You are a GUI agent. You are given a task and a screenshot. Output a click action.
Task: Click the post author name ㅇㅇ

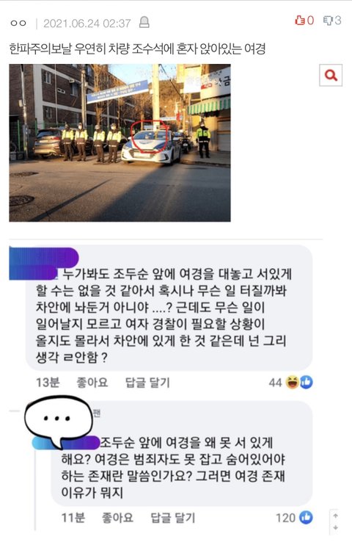[x=18, y=24]
